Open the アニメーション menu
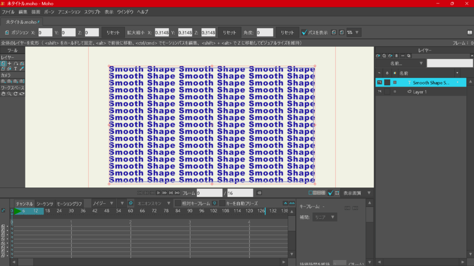The width and height of the screenshot is (474, 266). (x=69, y=12)
